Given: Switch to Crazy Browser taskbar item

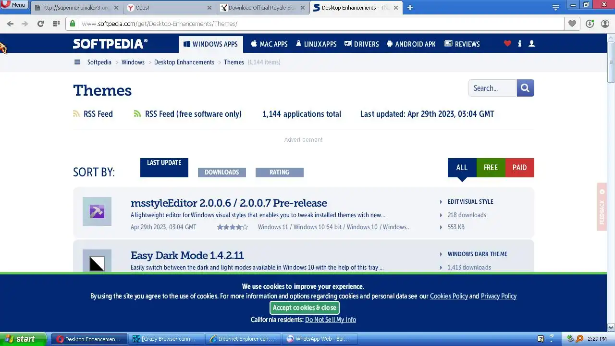Looking at the screenshot, I should (x=166, y=339).
